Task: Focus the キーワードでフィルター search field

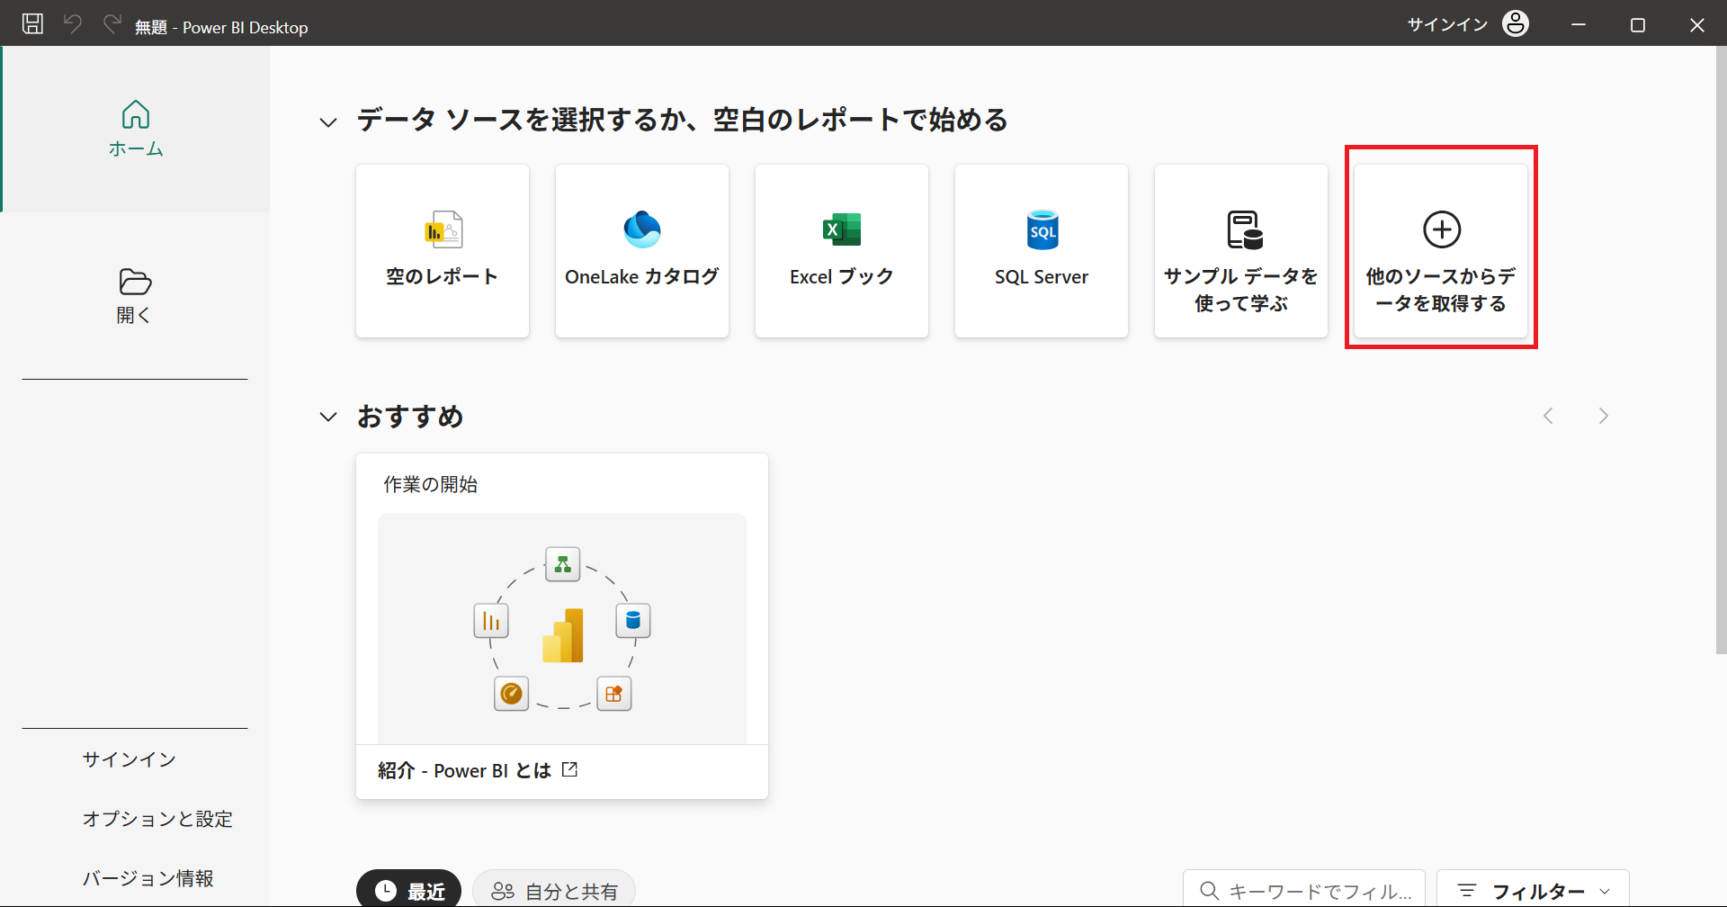Action: [x=1304, y=890]
